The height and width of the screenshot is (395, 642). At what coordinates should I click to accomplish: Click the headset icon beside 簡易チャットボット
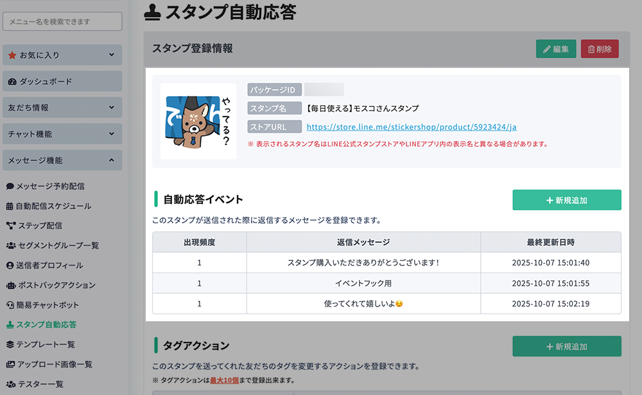pos(10,305)
